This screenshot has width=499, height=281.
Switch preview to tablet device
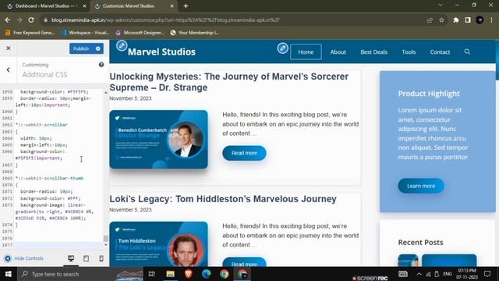[86, 258]
